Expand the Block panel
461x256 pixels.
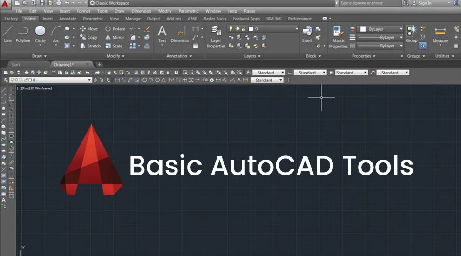[313, 56]
